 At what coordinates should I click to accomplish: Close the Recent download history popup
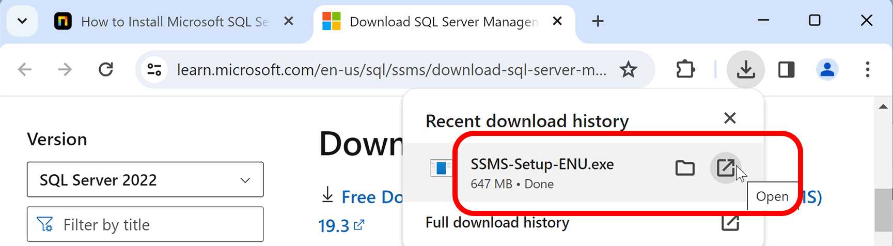tap(730, 118)
